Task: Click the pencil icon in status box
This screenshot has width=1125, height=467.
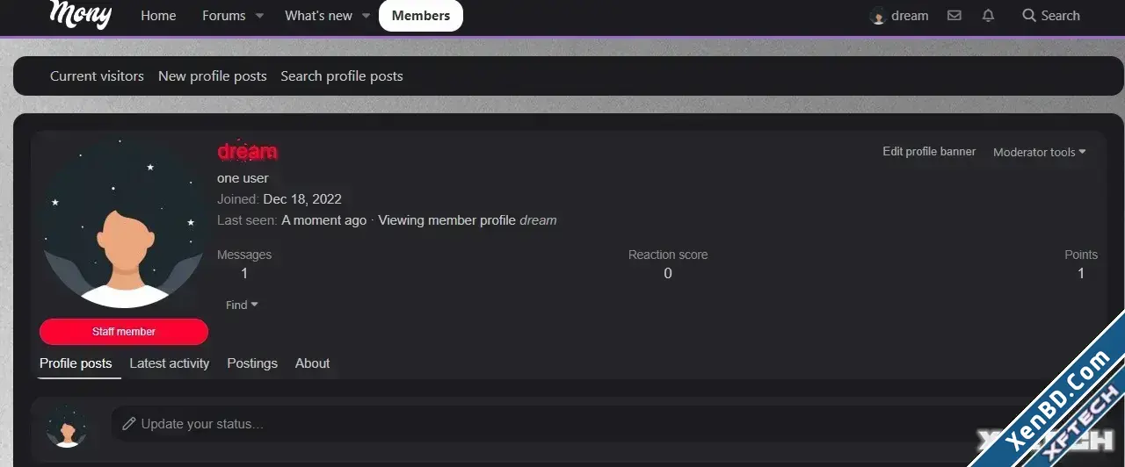Action: [129, 424]
